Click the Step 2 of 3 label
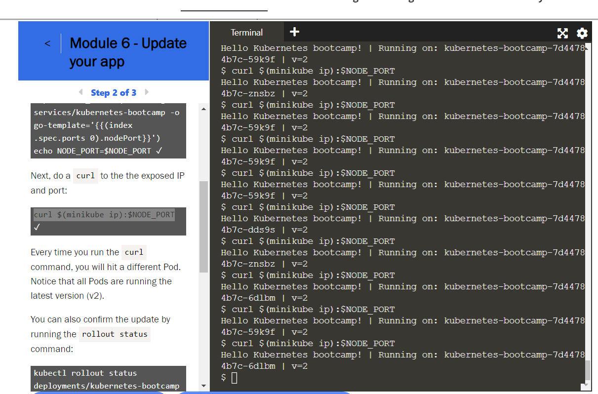The height and width of the screenshot is (394, 598). (114, 92)
